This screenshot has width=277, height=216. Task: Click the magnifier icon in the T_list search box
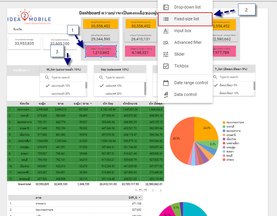click(215, 77)
